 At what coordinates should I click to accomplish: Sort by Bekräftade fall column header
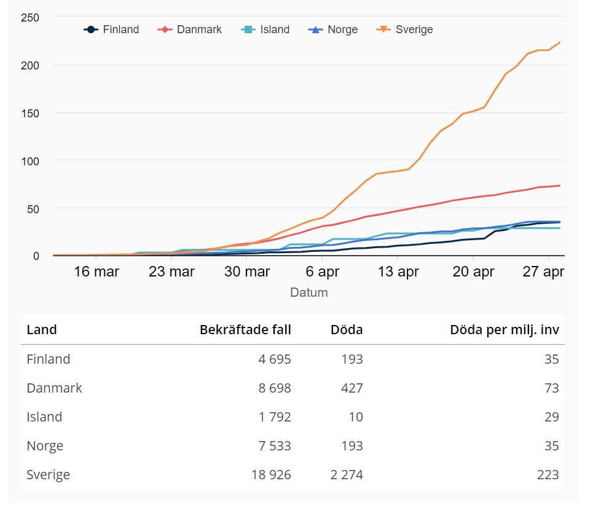pos(245,330)
